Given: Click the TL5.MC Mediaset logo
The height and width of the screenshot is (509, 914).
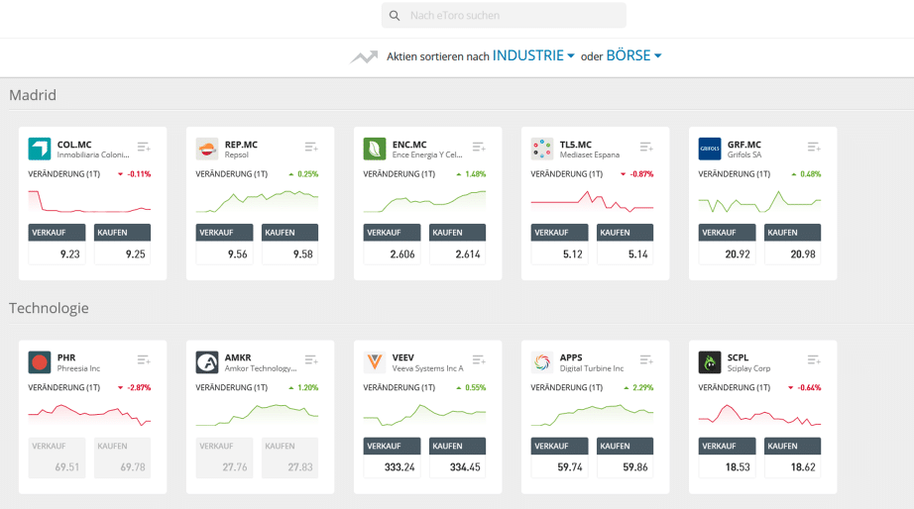Looking at the screenshot, I should coord(542,149).
